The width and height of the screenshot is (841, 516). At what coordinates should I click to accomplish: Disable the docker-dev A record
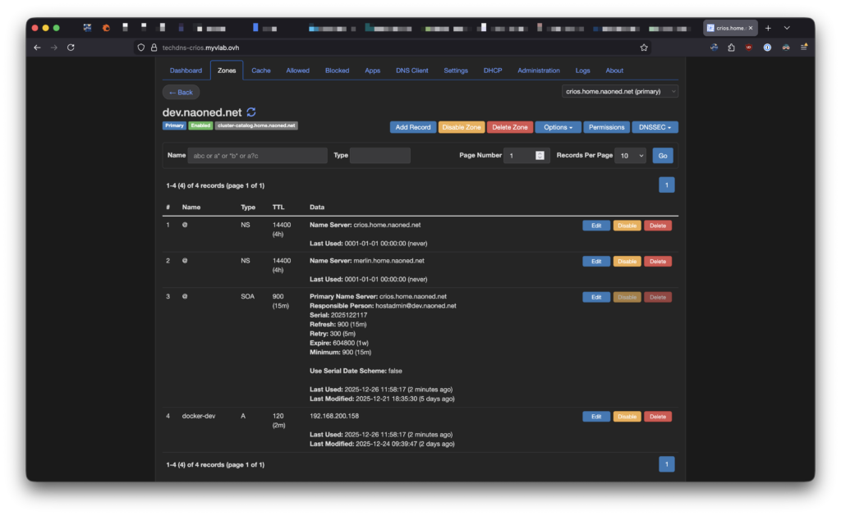pyautogui.click(x=627, y=417)
